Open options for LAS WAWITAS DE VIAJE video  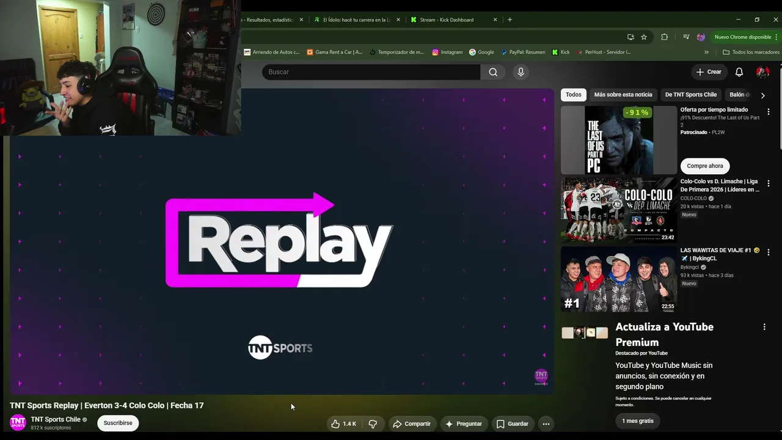pyautogui.click(x=769, y=252)
